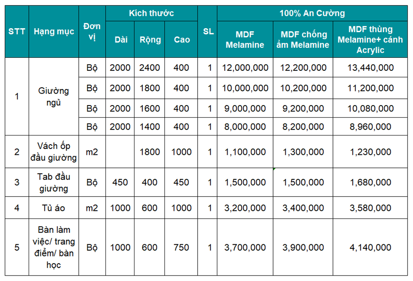The width and height of the screenshot is (413, 281).
Task: Select the SL column header
Action: 209,31
